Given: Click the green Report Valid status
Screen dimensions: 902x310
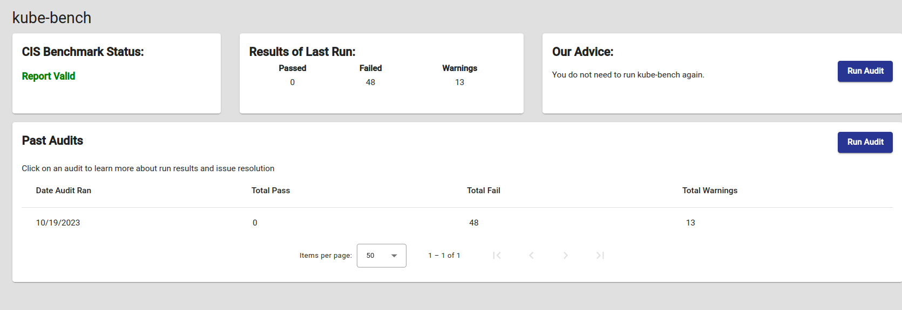Looking at the screenshot, I should [49, 76].
